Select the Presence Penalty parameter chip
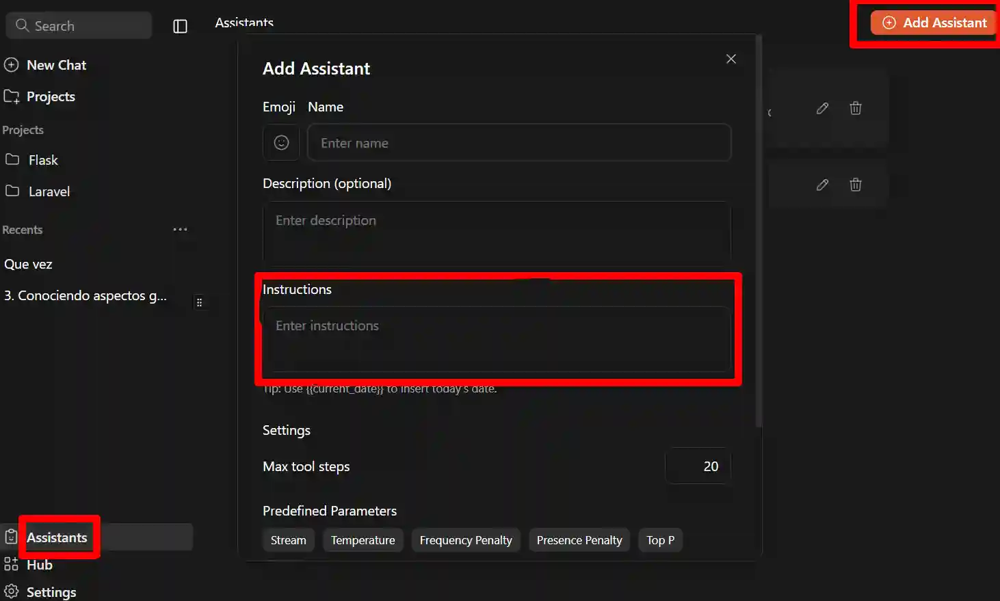The height and width of the screenshot is (601, 1000). pyautogui.click(x=579, y=540)
